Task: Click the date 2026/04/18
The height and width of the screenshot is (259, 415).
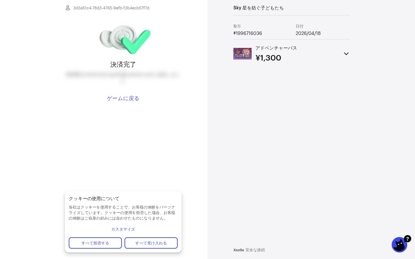Action: pos(308,33)
